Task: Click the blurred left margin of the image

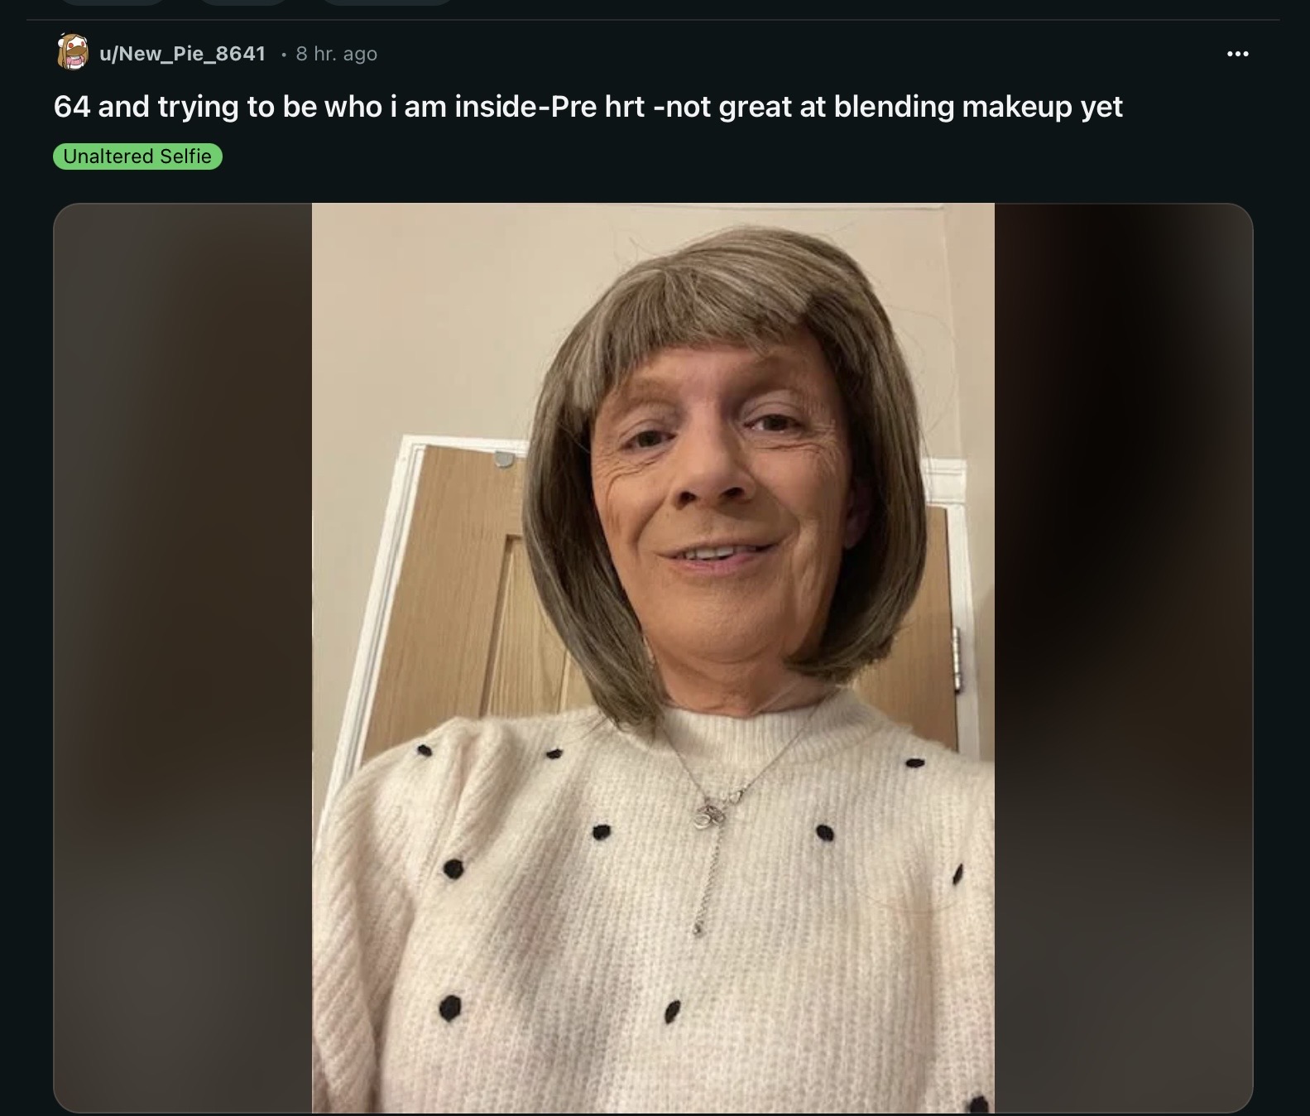Action: coord(183,657)
